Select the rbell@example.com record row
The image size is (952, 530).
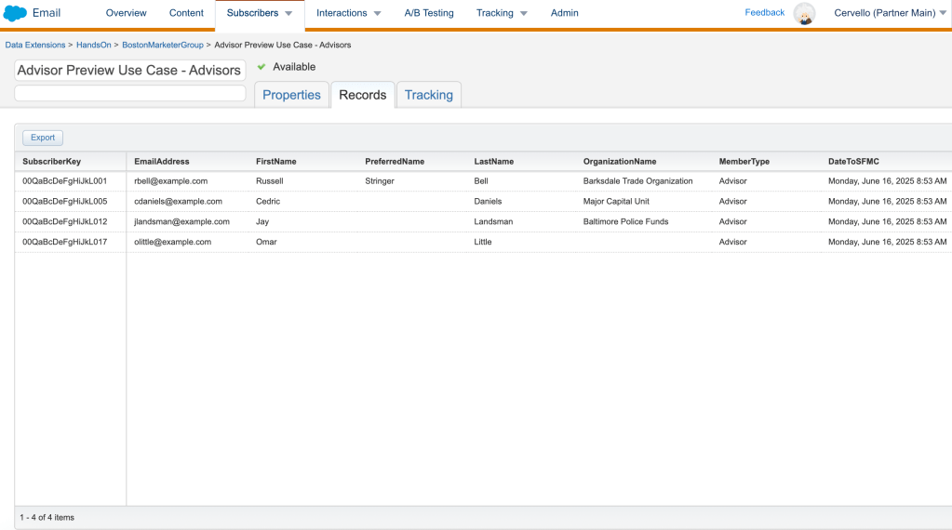coord(170,181)
